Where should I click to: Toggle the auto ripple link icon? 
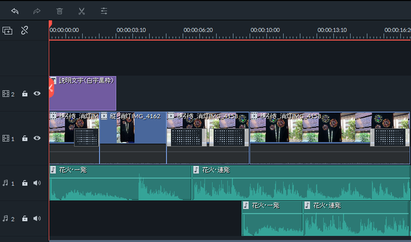click(25, 30)
